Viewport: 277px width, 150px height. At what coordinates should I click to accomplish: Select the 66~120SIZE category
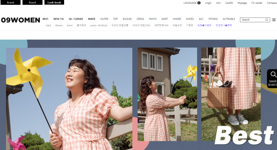point(76,19)
